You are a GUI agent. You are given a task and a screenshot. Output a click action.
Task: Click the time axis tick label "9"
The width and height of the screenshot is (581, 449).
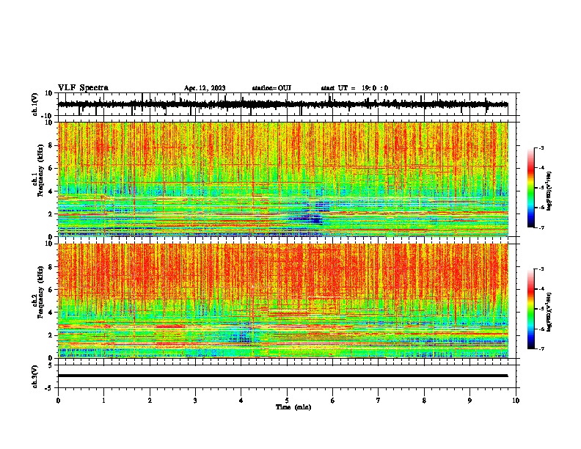(469, 401)
